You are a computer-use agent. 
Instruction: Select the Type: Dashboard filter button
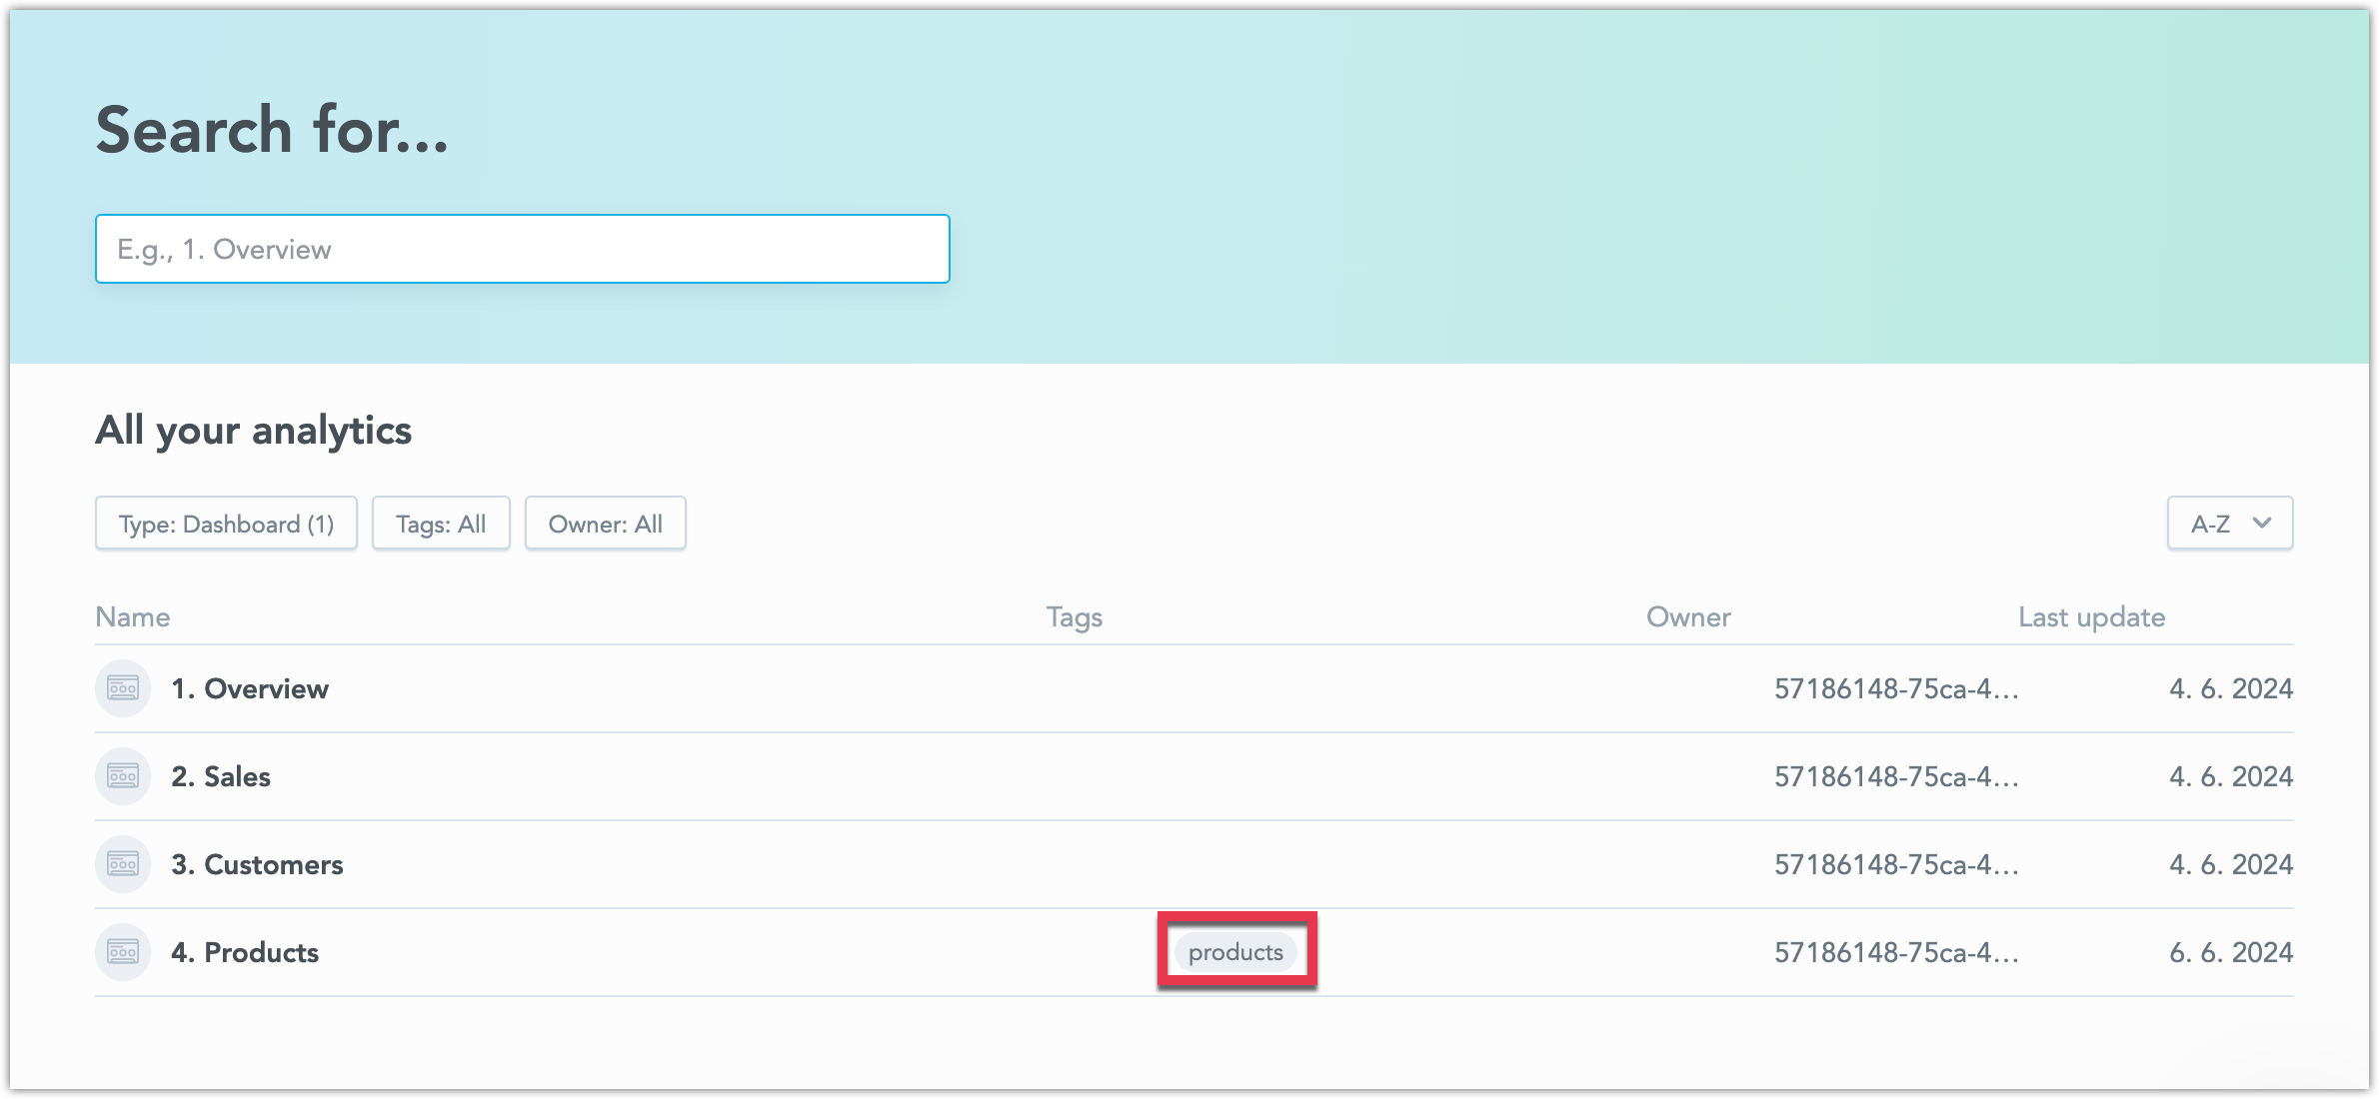coord(225,523)
